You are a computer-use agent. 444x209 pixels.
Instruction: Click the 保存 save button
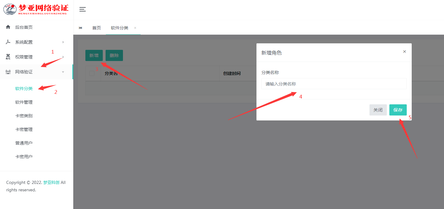click(398, 110)
